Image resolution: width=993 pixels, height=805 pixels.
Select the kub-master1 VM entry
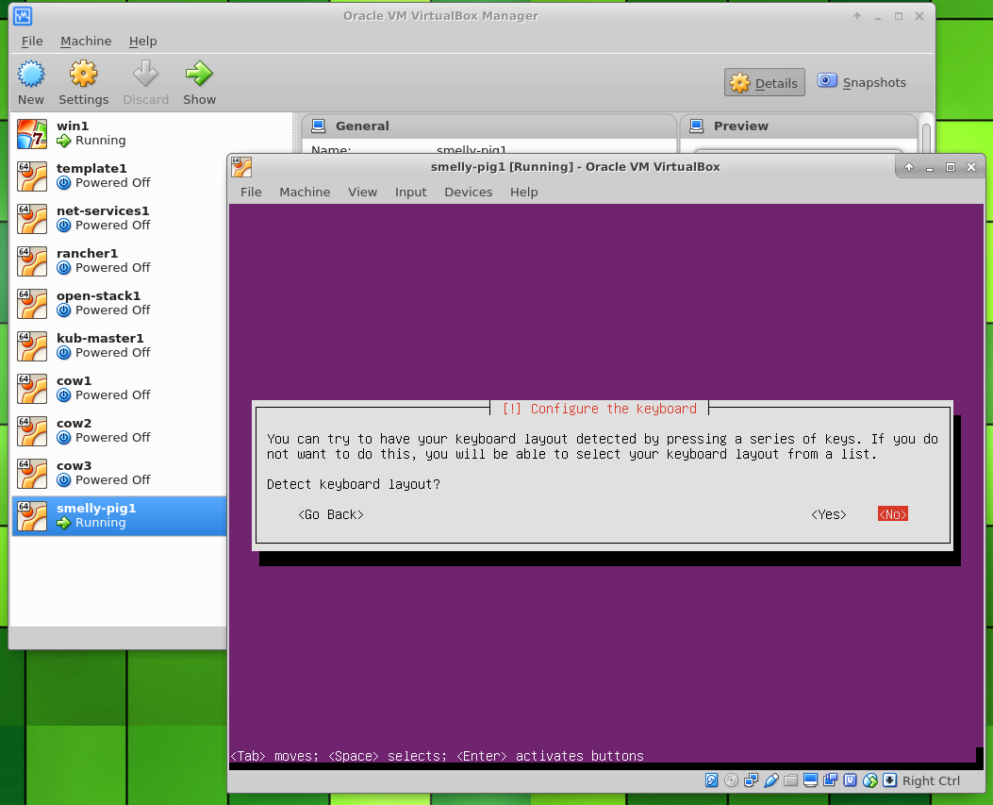click(119, 345)
